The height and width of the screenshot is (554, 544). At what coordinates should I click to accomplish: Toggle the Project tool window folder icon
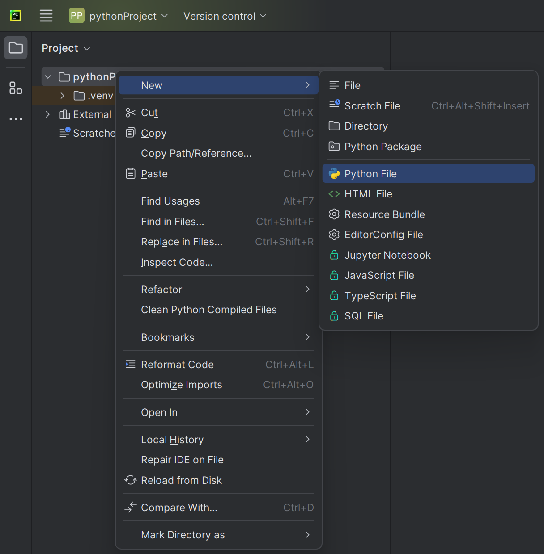[16, 48]
